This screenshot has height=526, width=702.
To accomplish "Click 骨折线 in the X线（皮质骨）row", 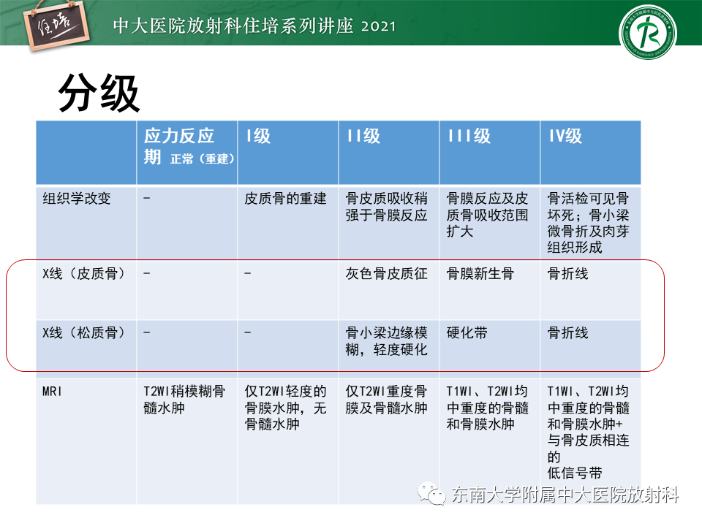I will tap(567, 273).
